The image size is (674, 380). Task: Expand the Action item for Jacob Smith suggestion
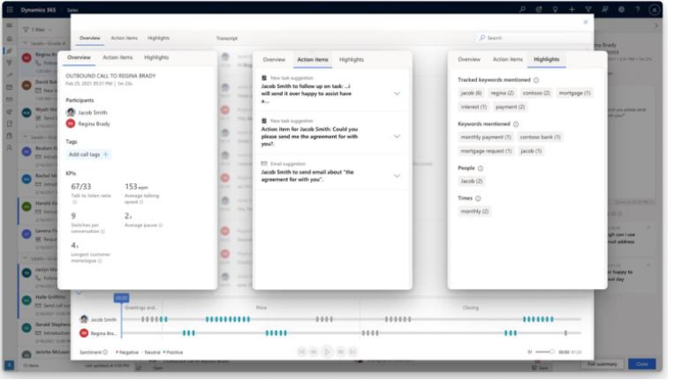coord(397,136)
